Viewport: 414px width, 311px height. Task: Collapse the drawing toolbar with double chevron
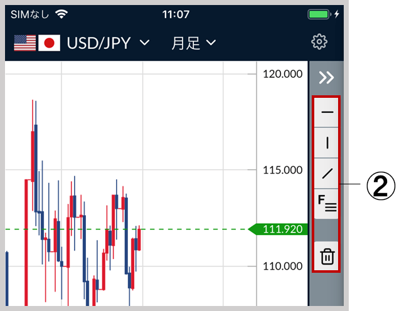tap(326, 78)
